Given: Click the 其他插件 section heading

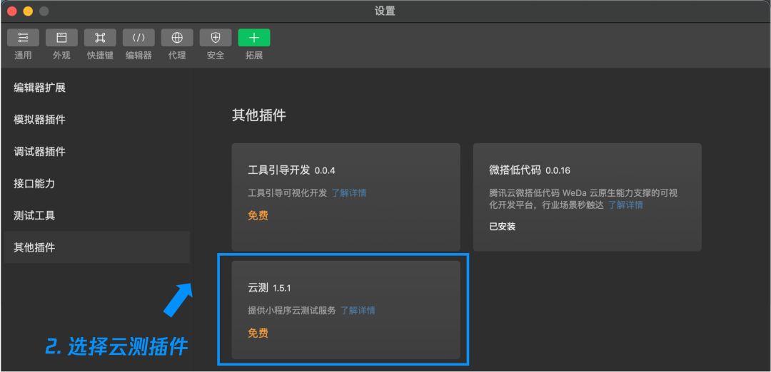Looking at the screenshot, I should (258, 116).
